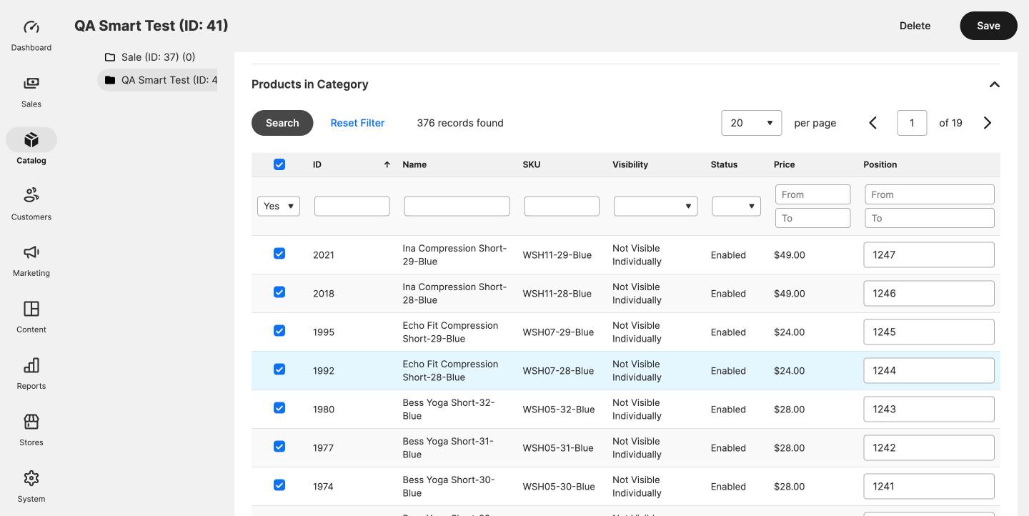Click the position field showing 1247
This screenshot has height=516, width=1029.
point(929,254)
